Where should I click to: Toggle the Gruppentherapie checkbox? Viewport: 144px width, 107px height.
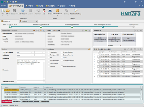pos(62,52)
